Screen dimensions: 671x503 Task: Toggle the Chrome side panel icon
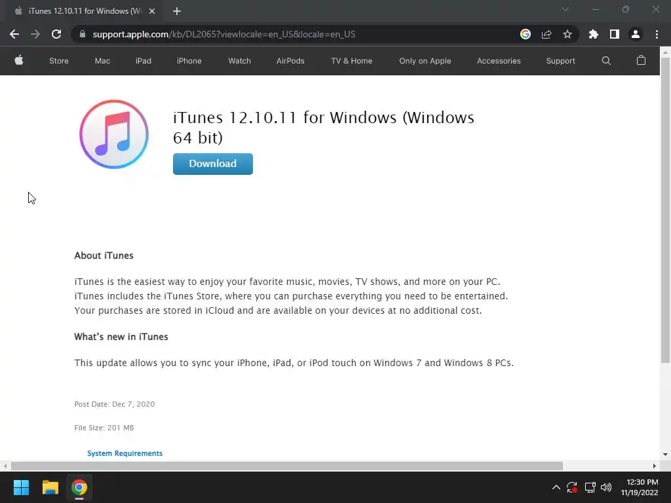[614, 34]
